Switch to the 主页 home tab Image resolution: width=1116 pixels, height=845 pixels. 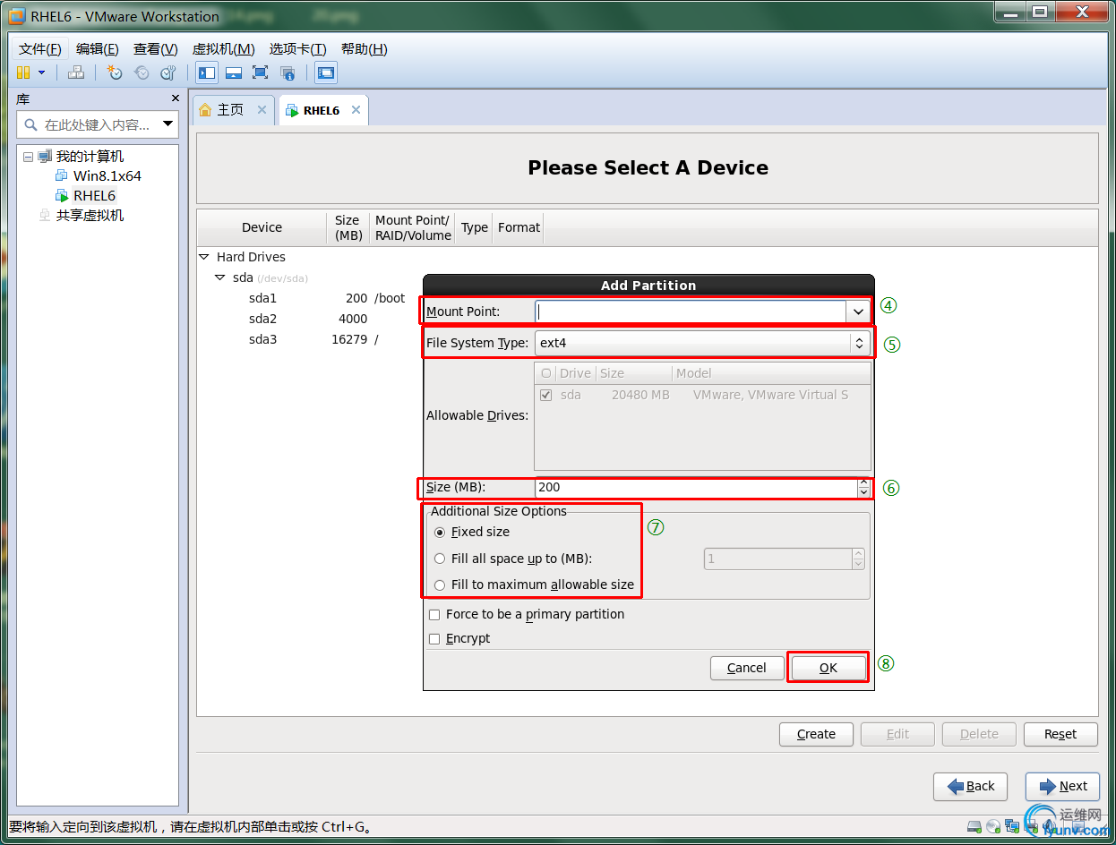(x=231, y=109)
